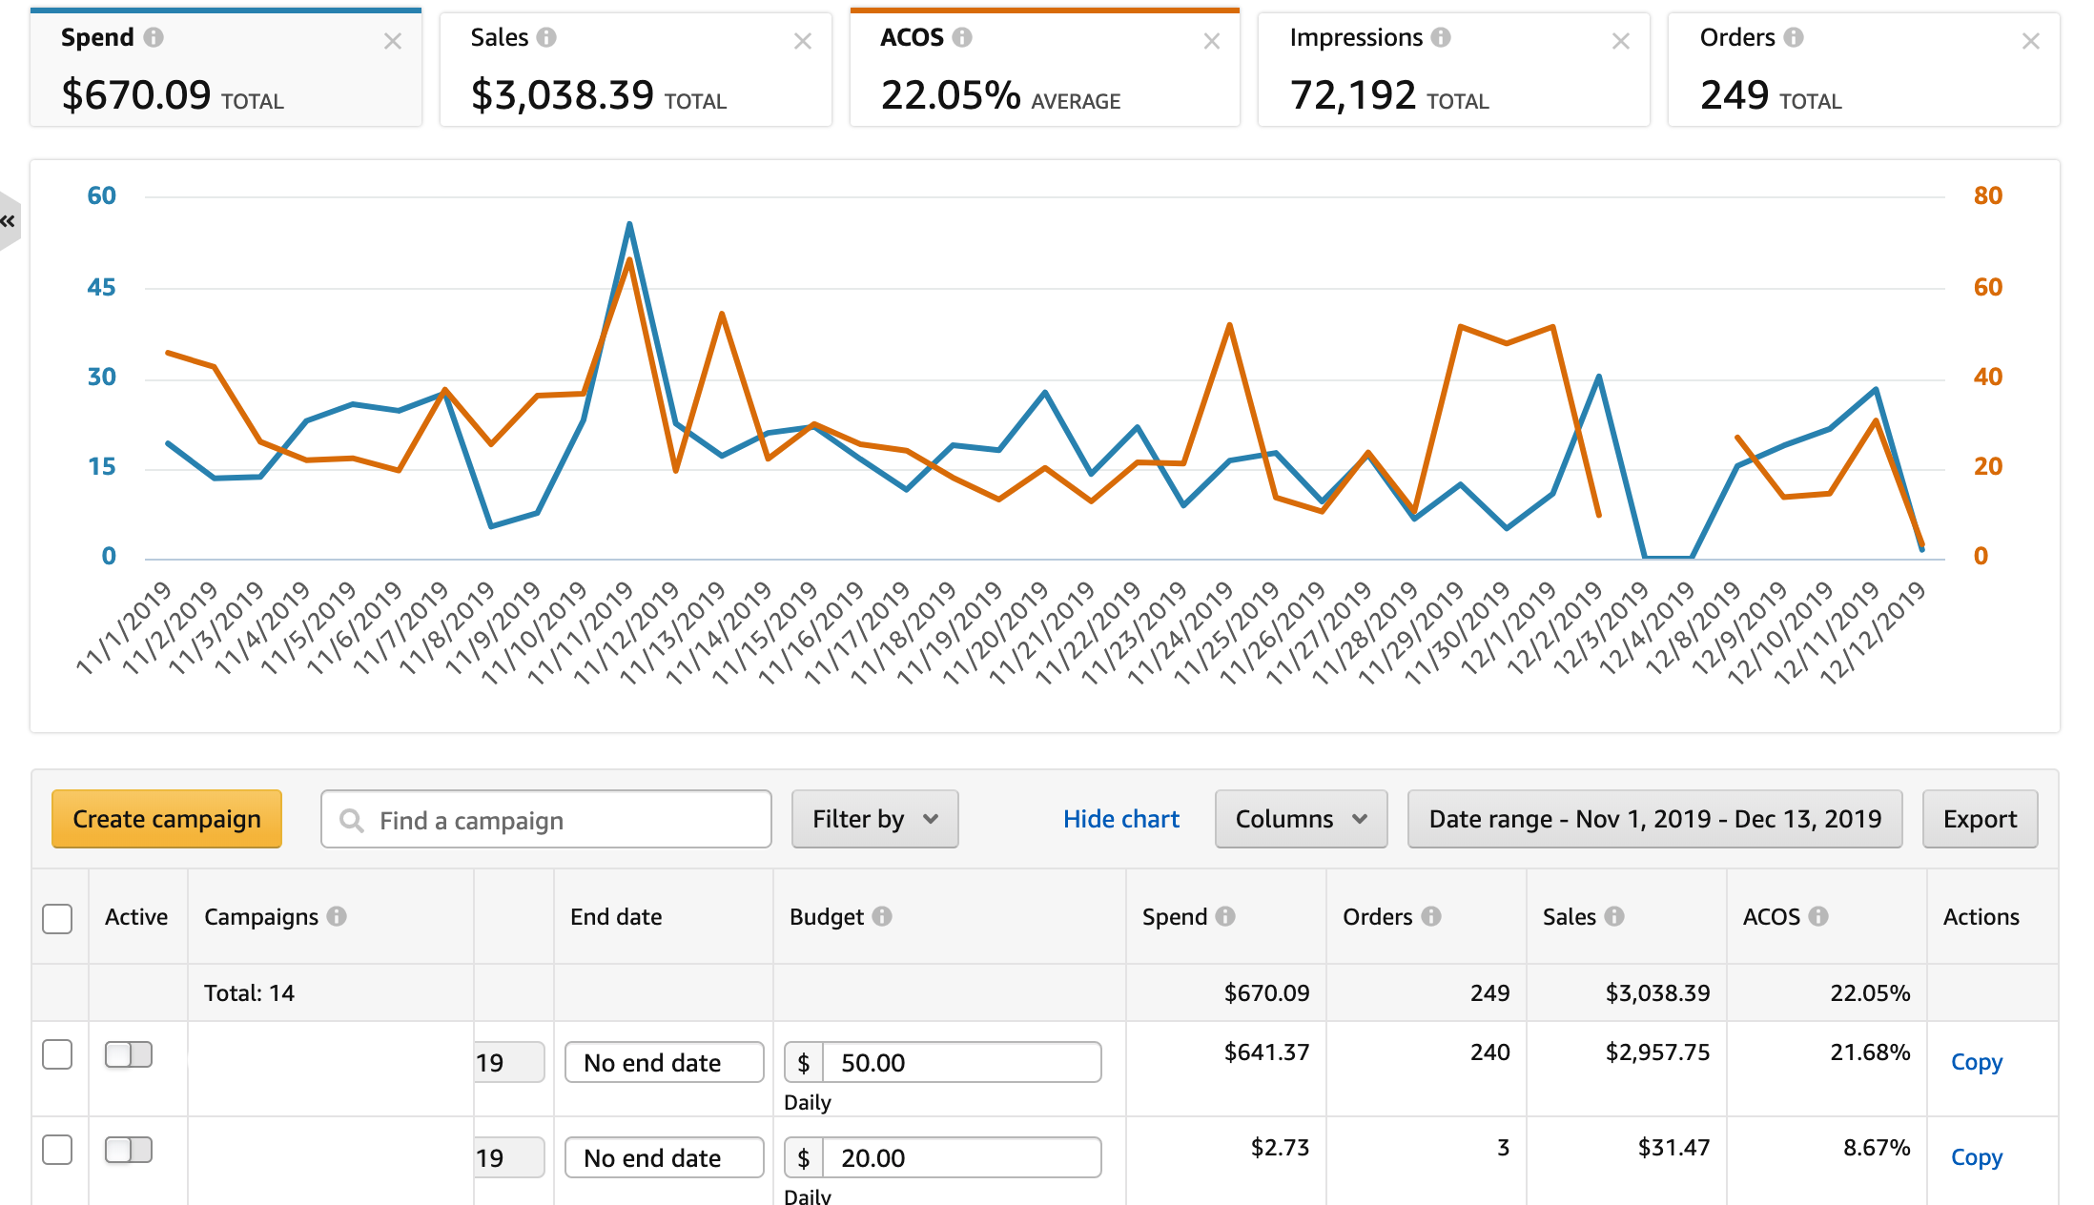Open the Filter by dropdown

click(873, 819)
